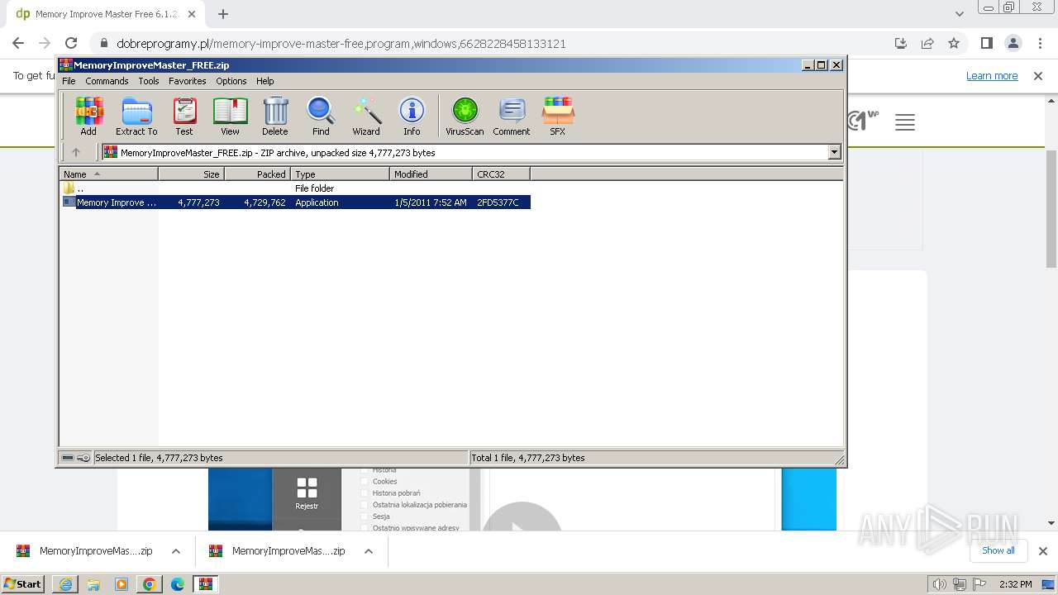Bookmark this page with the star
Image resolution: width=1058 pixels, height=595 pixels.
pos(954,43)
